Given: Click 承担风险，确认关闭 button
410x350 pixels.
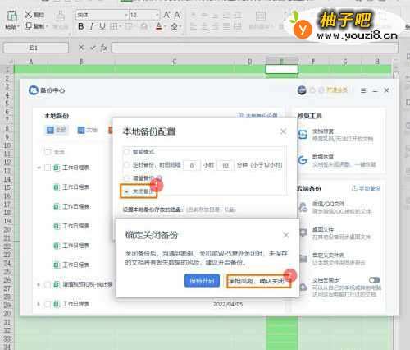Looking at the screenshot, I should (x=258, y=281).
